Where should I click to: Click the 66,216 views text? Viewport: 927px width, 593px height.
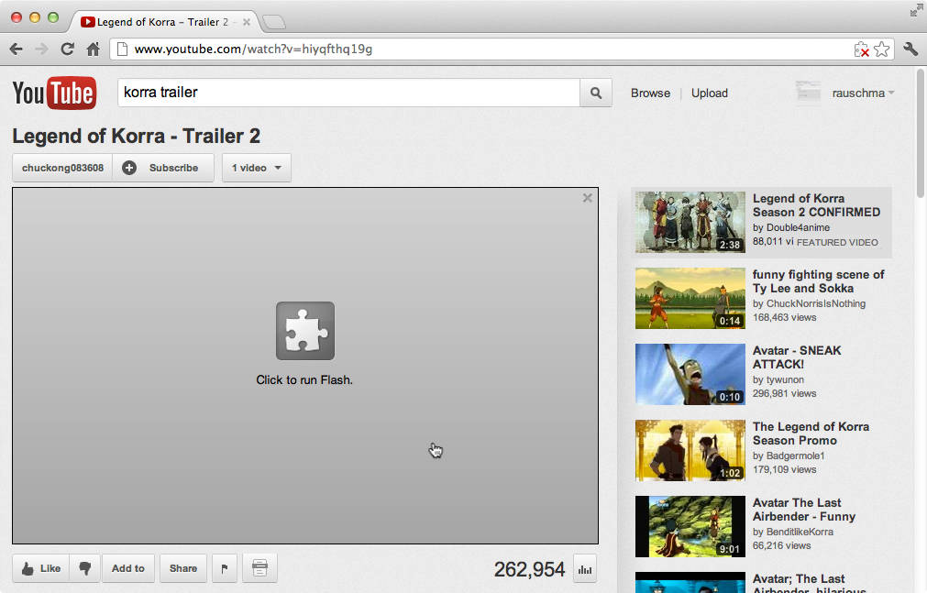tap(781, 545)
